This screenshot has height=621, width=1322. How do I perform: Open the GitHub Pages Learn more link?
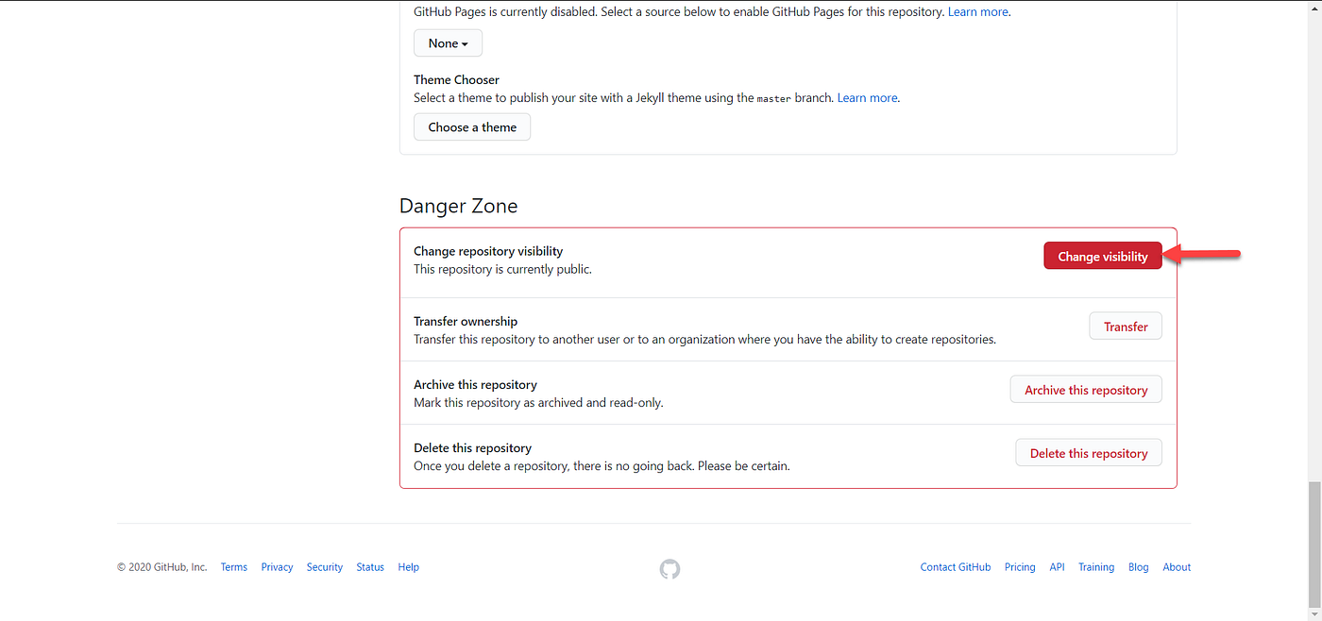tap(977, 11)
